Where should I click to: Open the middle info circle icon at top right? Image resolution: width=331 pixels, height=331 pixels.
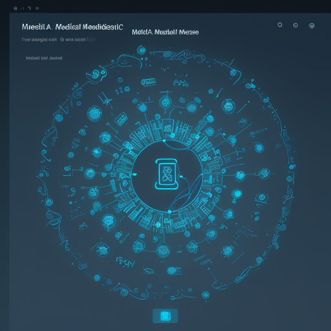[x=295, y=25]
